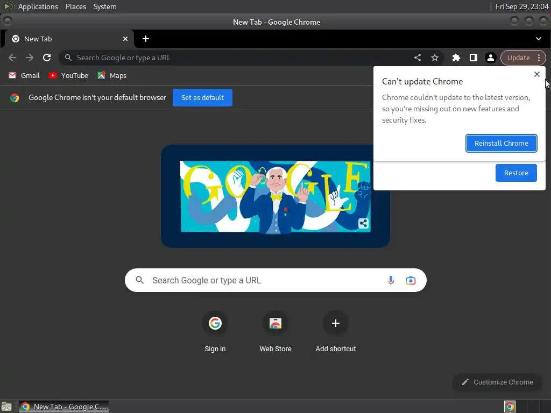Image resolution: width=551 pixels, height=413 pixels.
Task: Open the System menu
Action: pos(105,6)
